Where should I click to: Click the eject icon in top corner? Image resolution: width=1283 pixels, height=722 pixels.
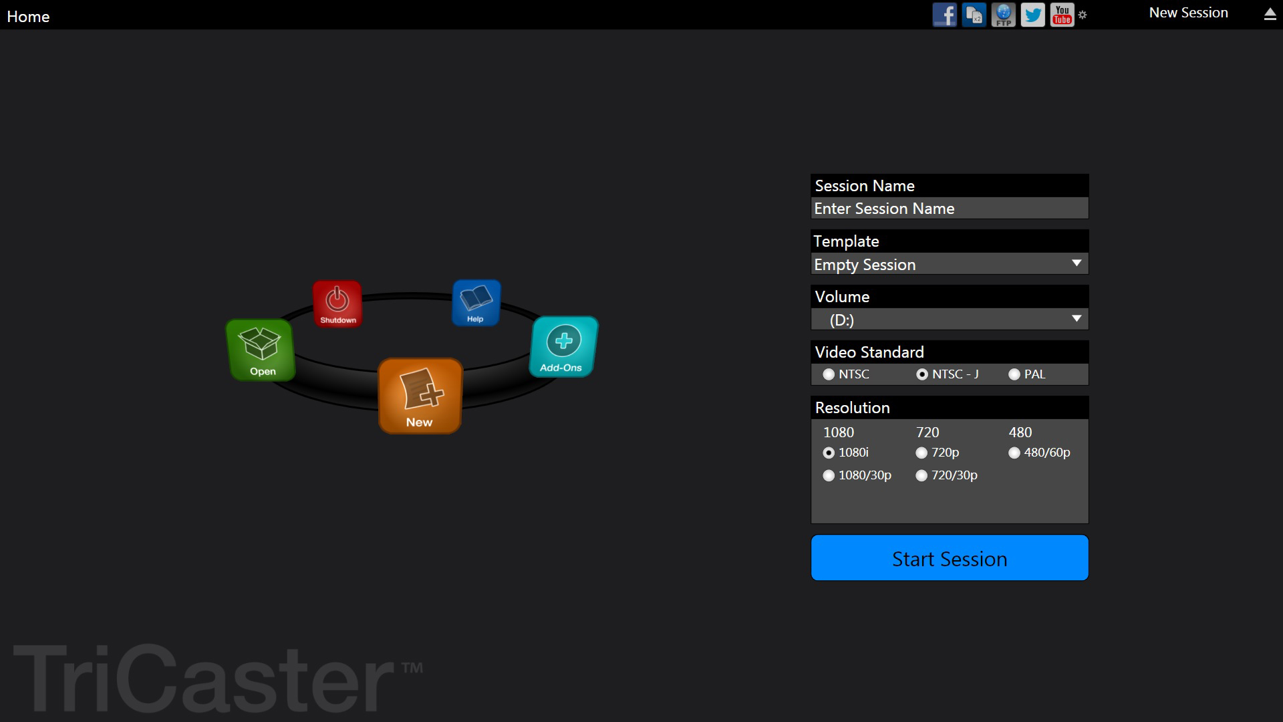tap(1270, 14)
